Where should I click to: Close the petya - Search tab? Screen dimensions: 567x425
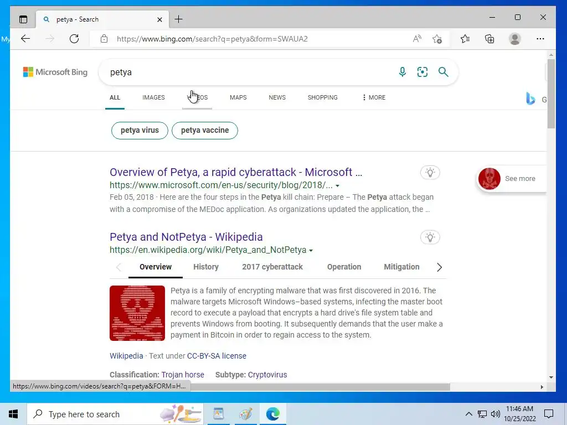[x=159, y=19]
